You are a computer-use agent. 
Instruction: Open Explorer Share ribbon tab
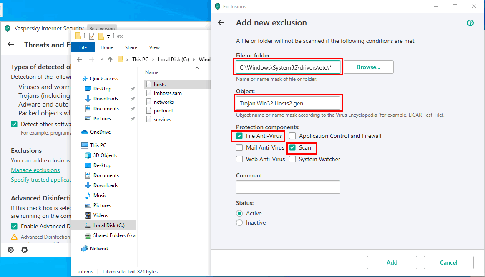pyautogui.click(x=131, y=47)
